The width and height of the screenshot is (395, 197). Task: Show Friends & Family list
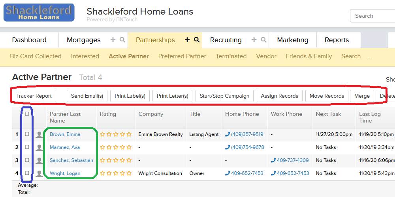point(309,56)
